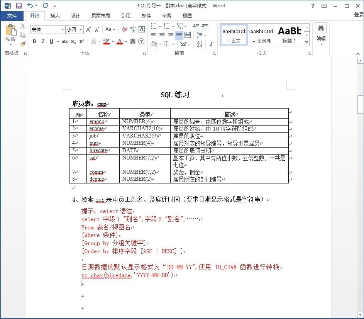Click the Cut scissors icon
This screenshot has width=364, height=319.
pyautogui.click(x=22, y=26)
